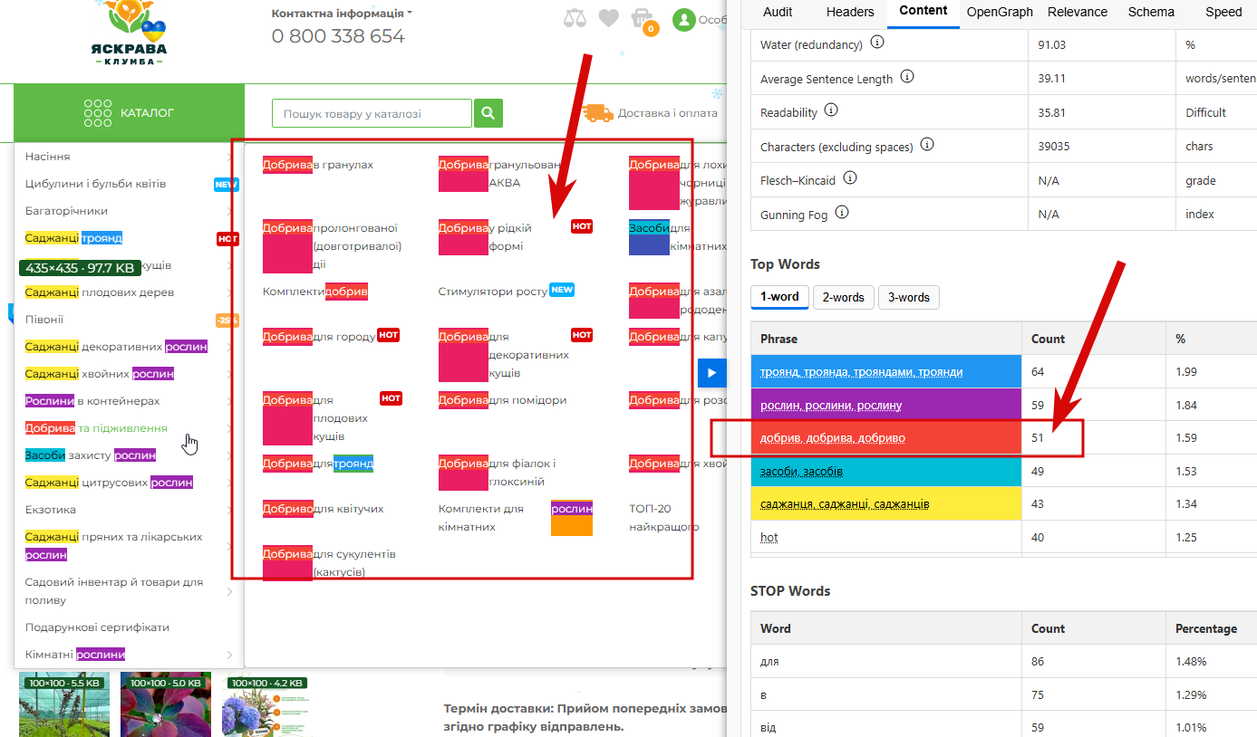The image size is (1257, 737).
Task: Show info tooltip for Average Sentence Length
Action: pos(907,77)
